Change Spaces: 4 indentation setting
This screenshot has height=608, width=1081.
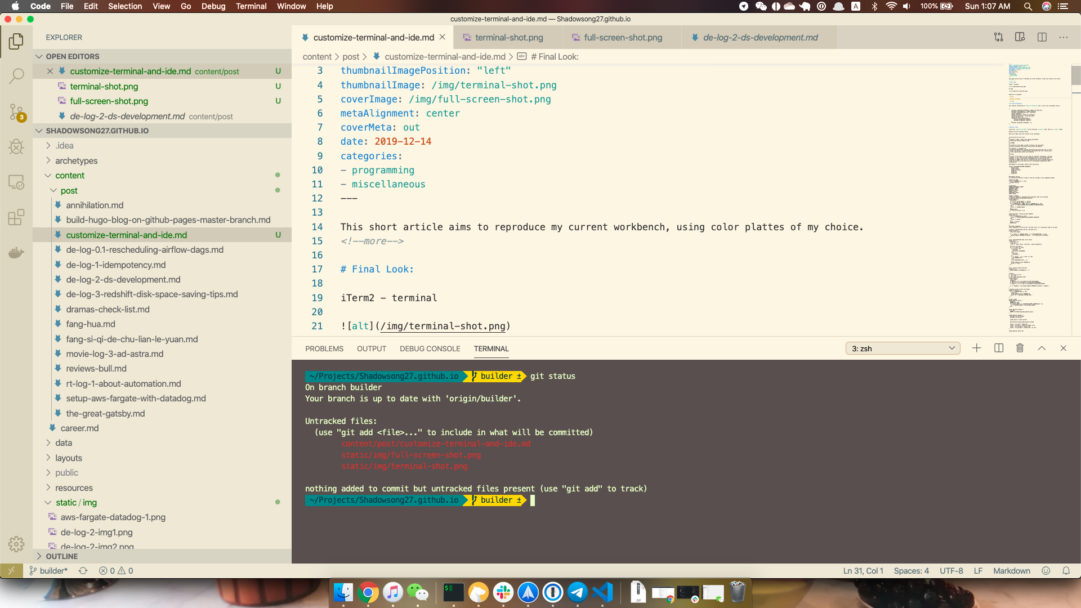pos(912,571)
